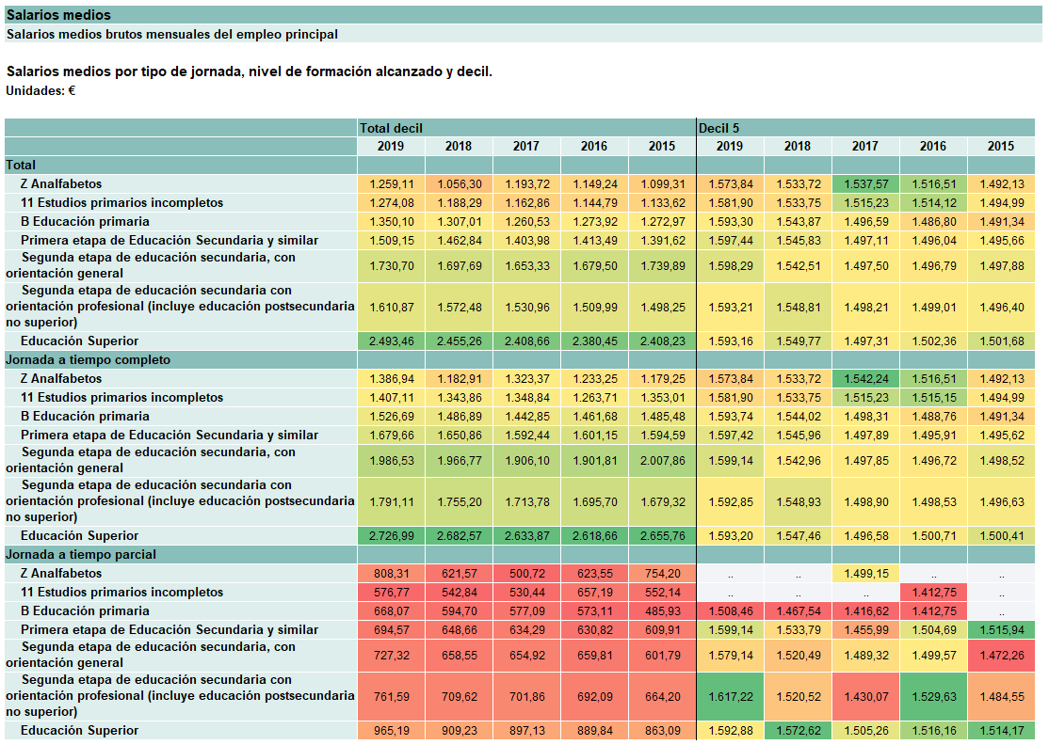
Task: Click the cell with value 694,57
Action: coord(392,629)
